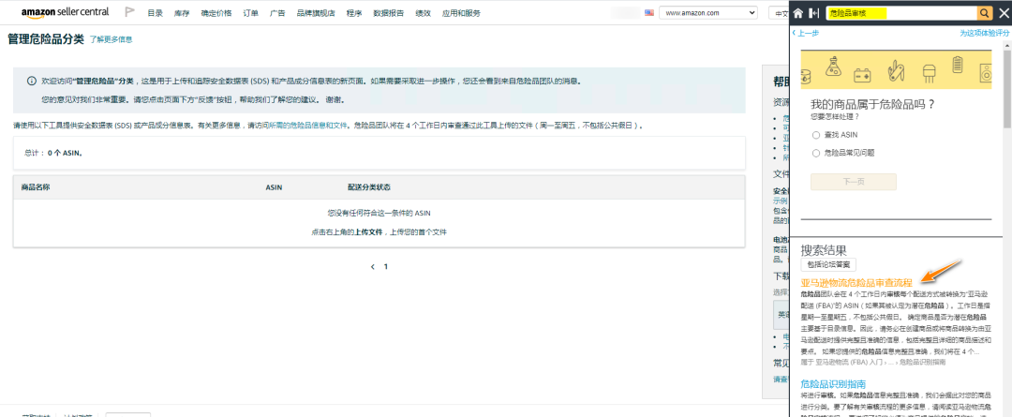Viewport: 1012px width, 417px height.
Task: Open the 数据报告 menu
Action: (389, 13)
